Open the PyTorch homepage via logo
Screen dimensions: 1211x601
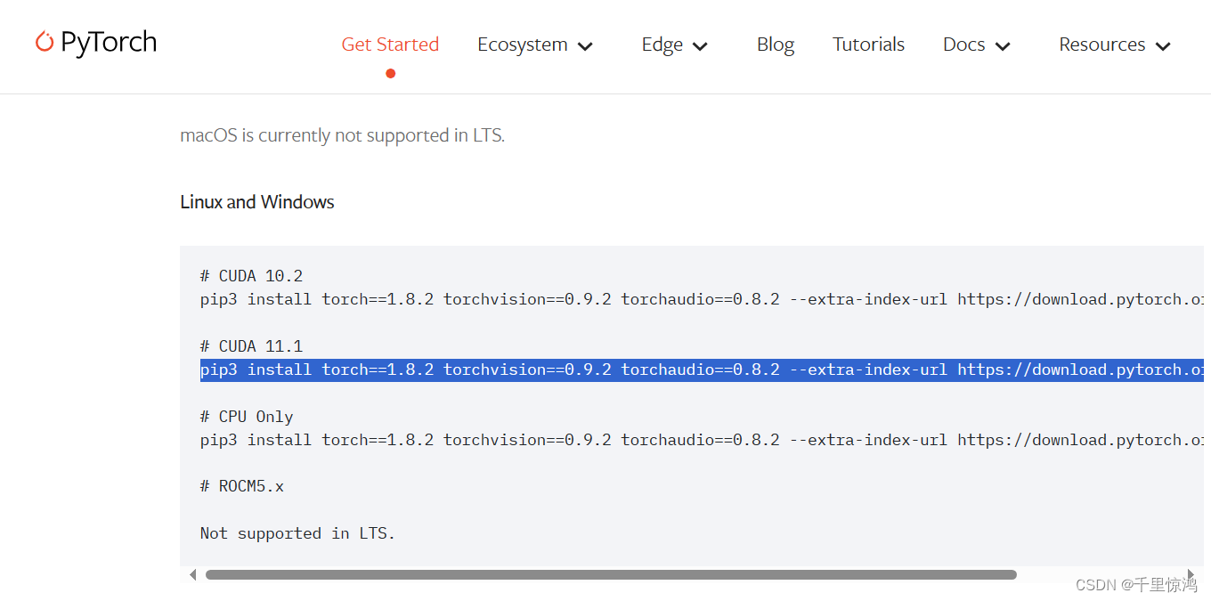click(95, 42)
